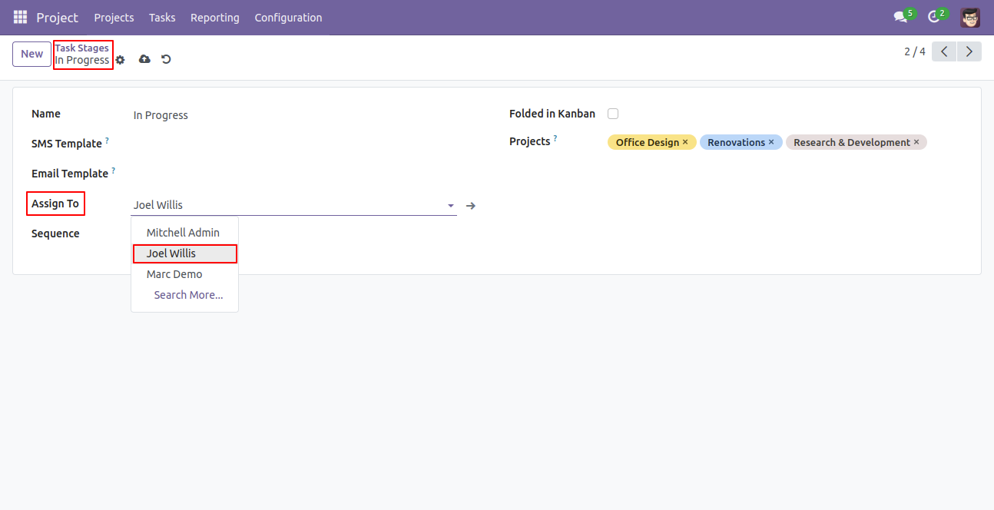The height and width of the screenshot is (510, 994).
Task: Remove the Renovations tag
Action: coord(771,142)
